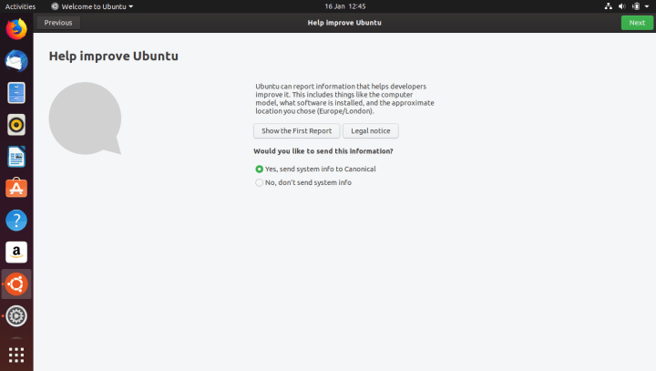The image size is (656, 371).
Task: Launch Thunderbird mail client
Action: click(16, 61)
